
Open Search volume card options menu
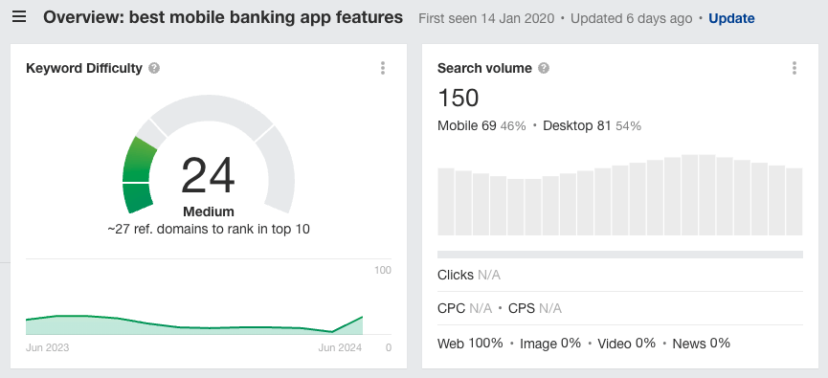[794, 68]
